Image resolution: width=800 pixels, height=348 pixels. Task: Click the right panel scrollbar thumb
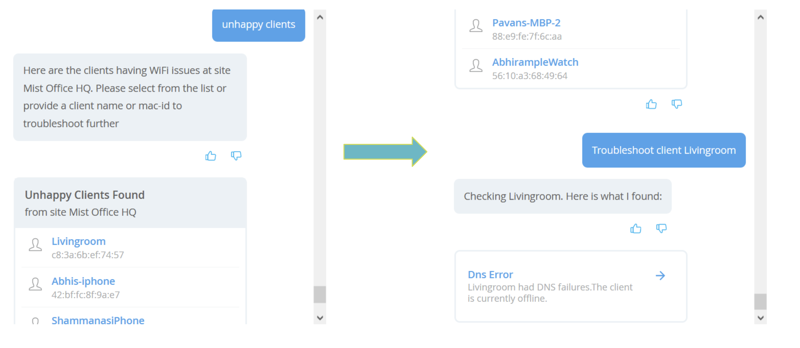(760, 302)
